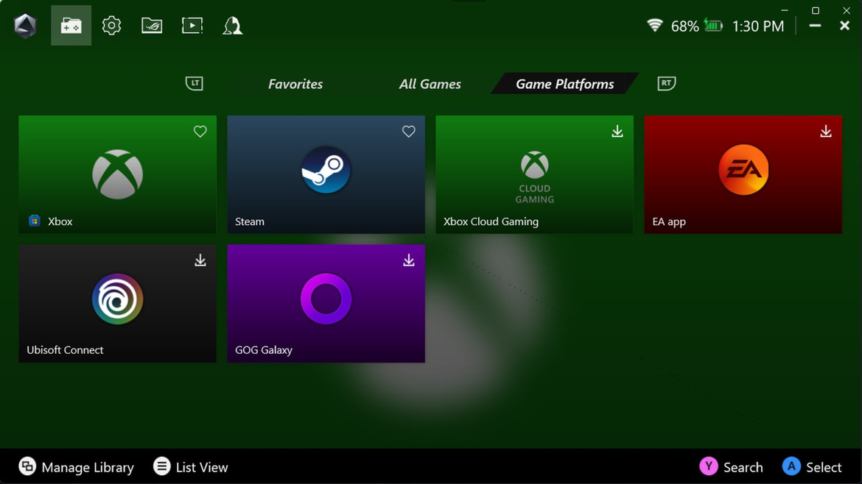Open the media gallery play icon
The height and width of the screenshot is (484, 862).
(192, 26)
